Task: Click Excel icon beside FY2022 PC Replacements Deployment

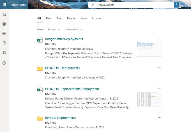Action: (40, 90)
